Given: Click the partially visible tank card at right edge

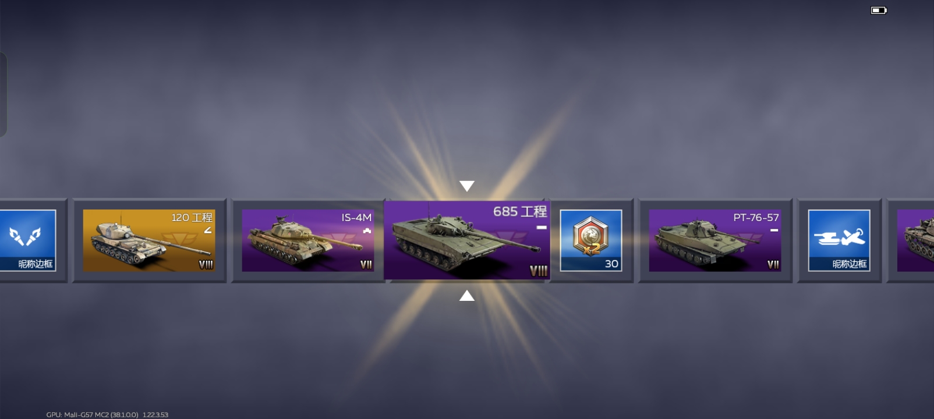Looking at the screenshot, I should point(915,240).
